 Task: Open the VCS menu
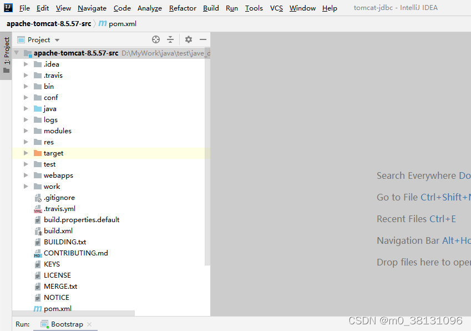(x=276, y=8)
